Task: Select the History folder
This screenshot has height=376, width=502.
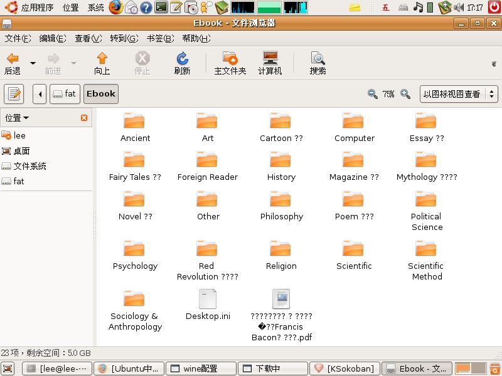Action: tap(281, 166)
